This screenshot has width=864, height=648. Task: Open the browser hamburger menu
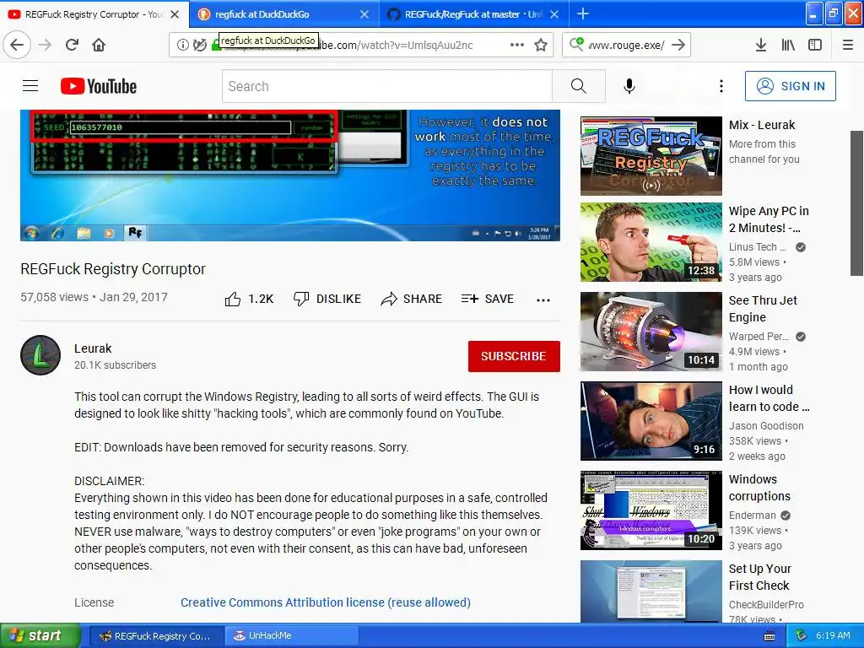848,45
